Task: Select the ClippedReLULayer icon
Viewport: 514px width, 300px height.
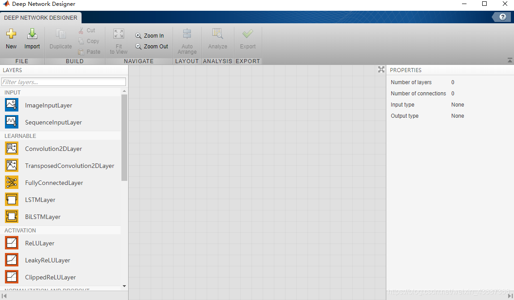Action: [x=12, y=277]
